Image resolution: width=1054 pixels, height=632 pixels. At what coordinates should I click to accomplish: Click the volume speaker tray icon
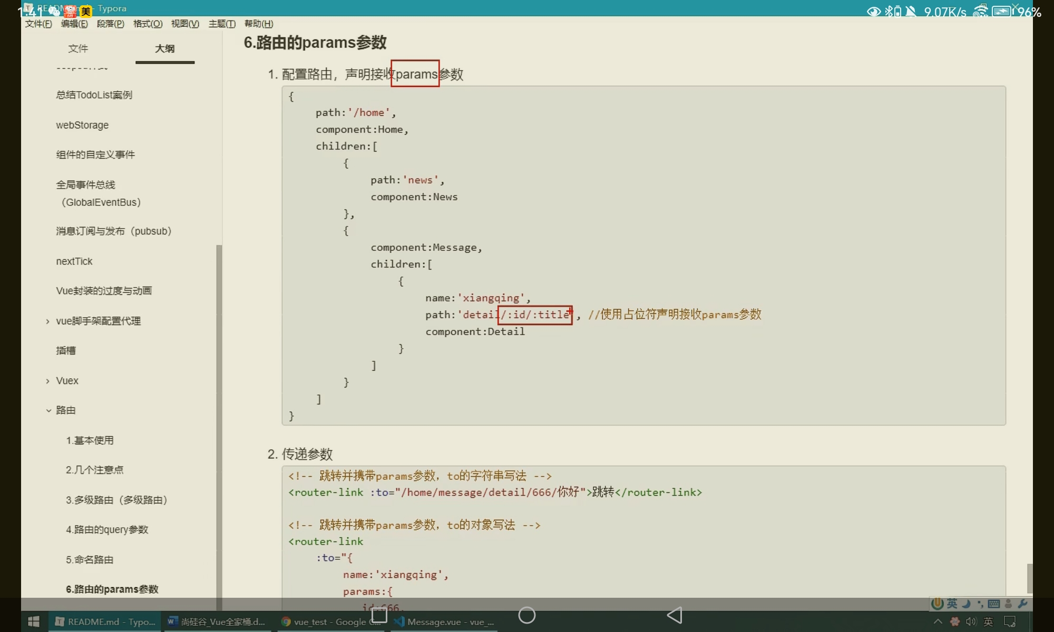click(x=971, y=622)
